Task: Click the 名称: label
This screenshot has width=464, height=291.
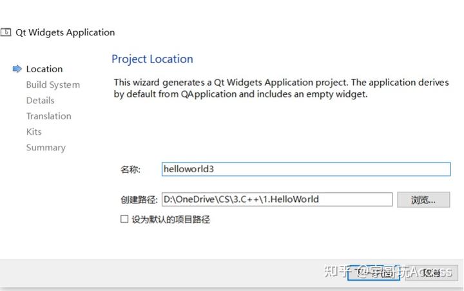Action: (x=130, y=169)
